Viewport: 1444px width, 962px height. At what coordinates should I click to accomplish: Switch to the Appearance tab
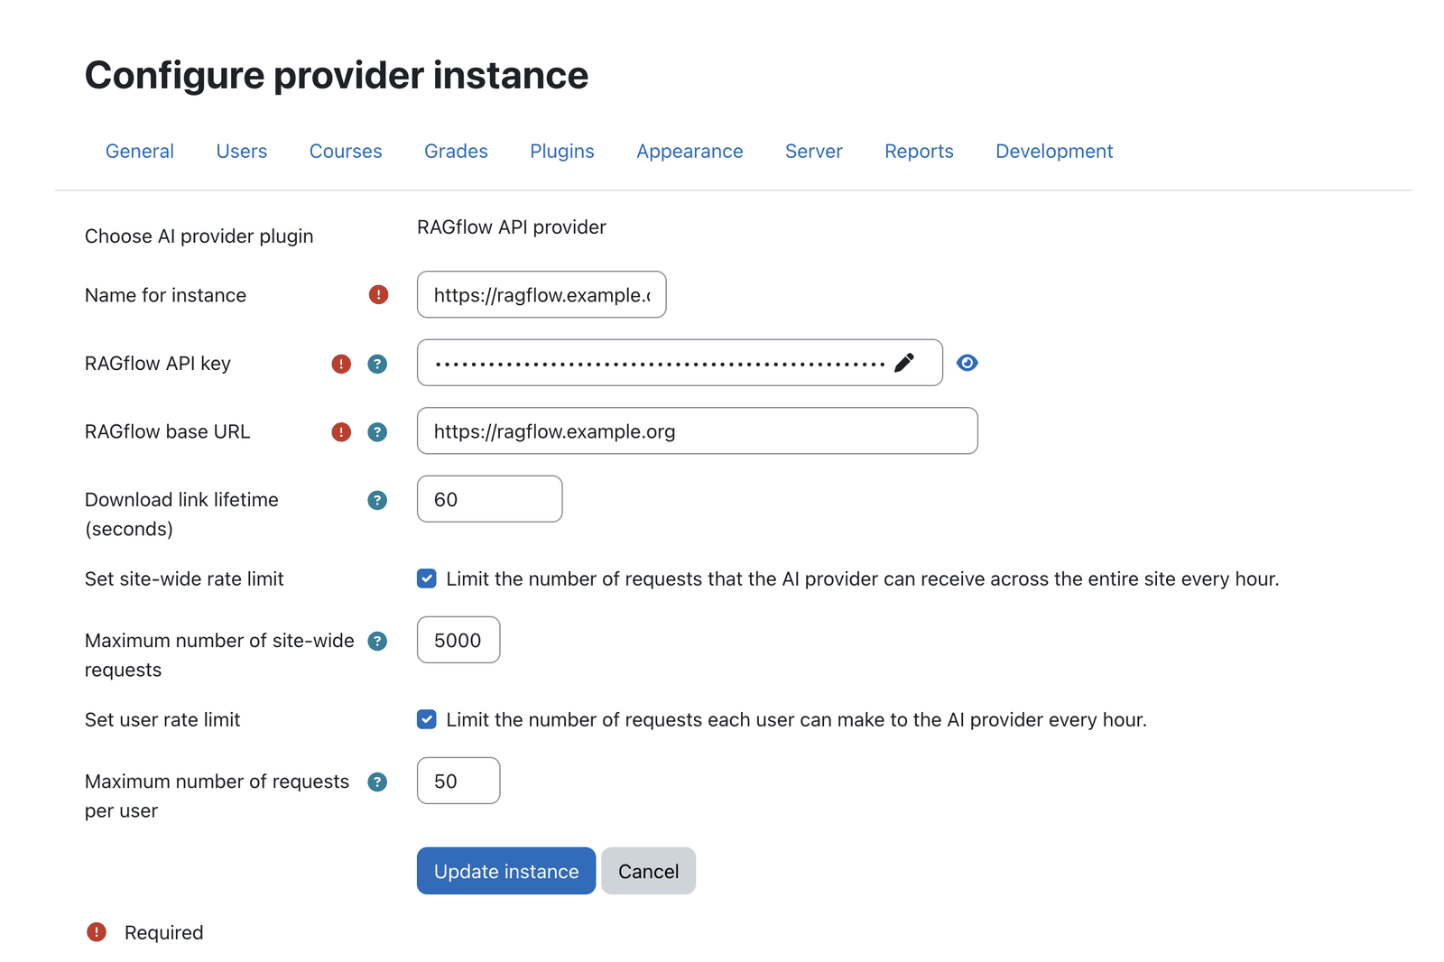click(690, 152)
